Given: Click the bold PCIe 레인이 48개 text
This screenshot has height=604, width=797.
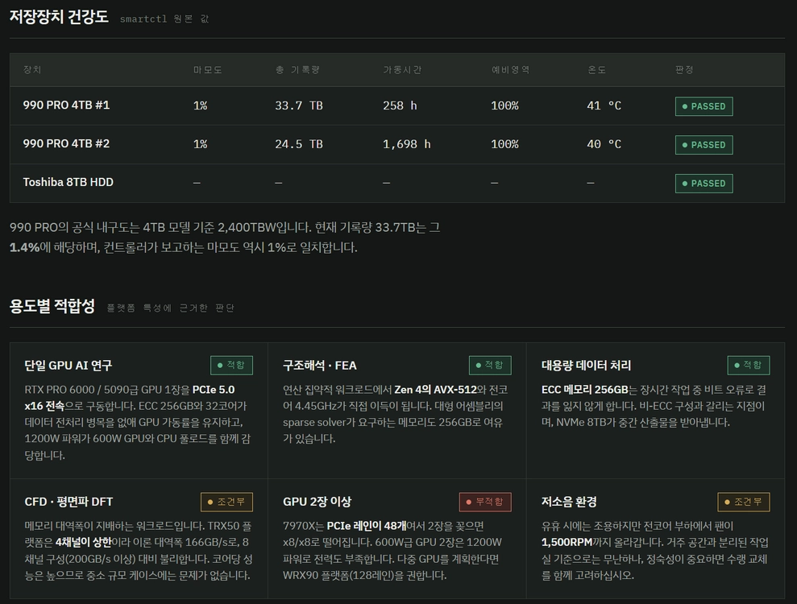Looking at the screenshot, I should pos(366,526).
